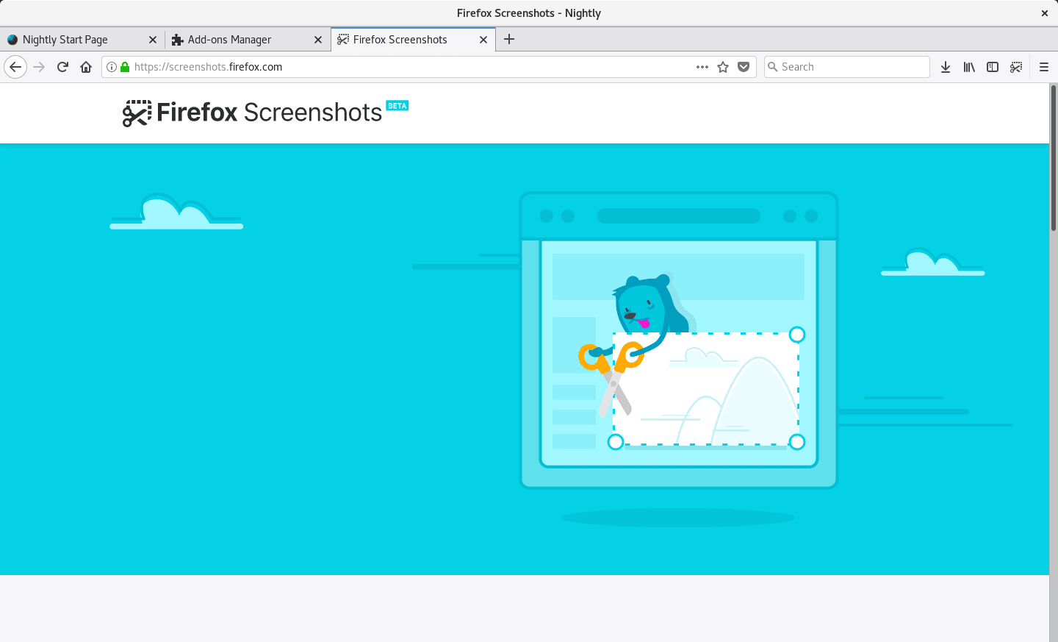Close the Nightly Start Page tab
The image size is (1058, 642).
click(x=153, y=40)
